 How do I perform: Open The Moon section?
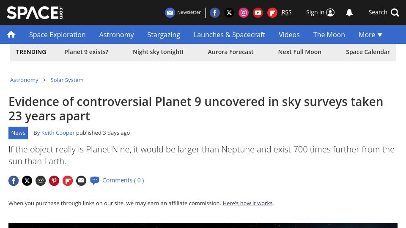click(329, 35)
